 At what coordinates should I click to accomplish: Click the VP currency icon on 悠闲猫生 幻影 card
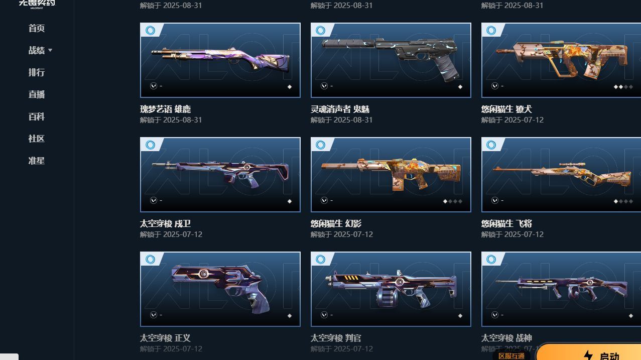[x=324, y=200]
